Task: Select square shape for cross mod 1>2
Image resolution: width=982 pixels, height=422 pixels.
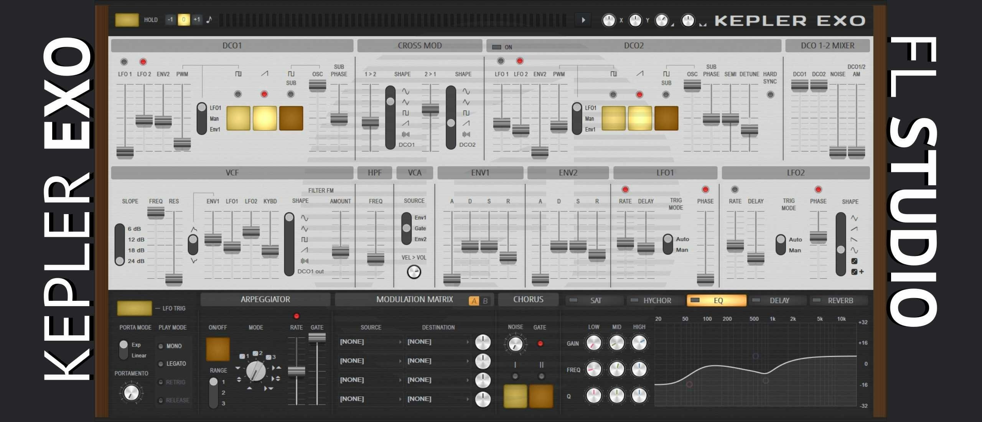Action: click(x=405, y=113)
